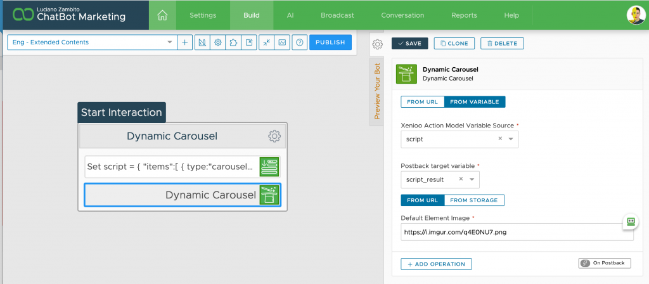This screenshot has height=284, width=649.
Task: Open the Build menu
Action: pos(251,15)
